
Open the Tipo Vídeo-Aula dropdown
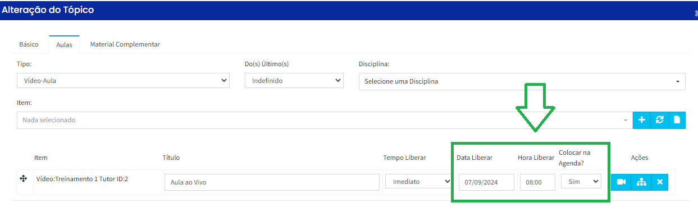pyautogui.click(x=123, y=81)
